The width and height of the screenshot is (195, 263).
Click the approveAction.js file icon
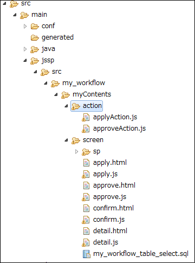click(x=86, y=129)
